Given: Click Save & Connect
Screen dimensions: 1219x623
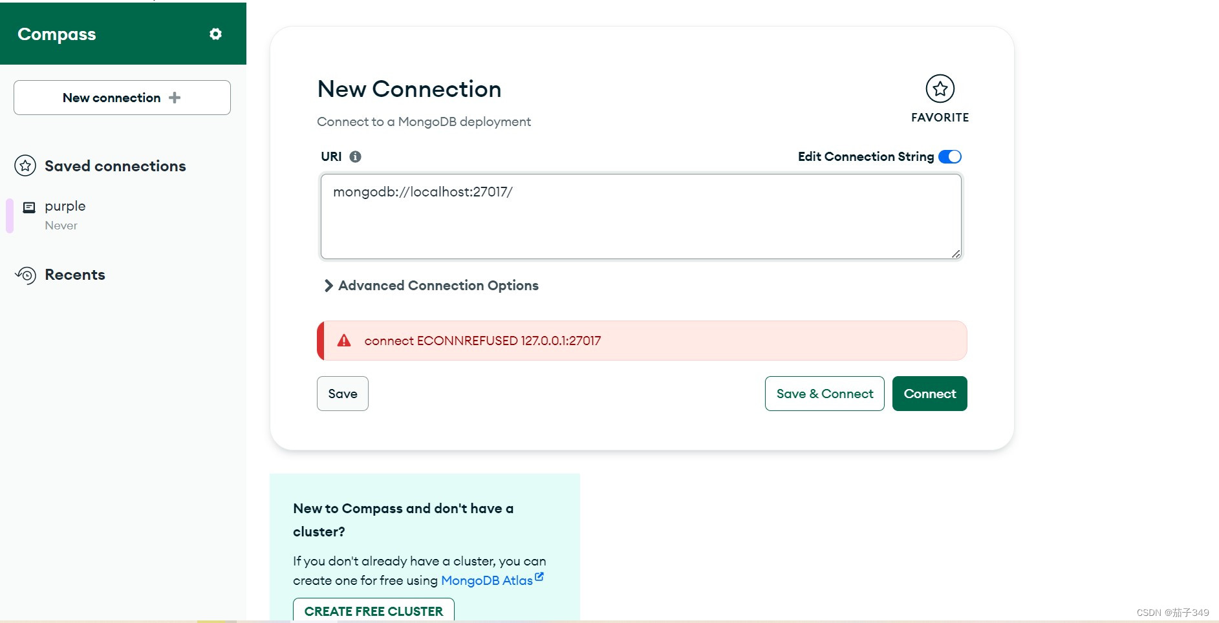Looking at the screenshot, I should [x=824, y=393].
